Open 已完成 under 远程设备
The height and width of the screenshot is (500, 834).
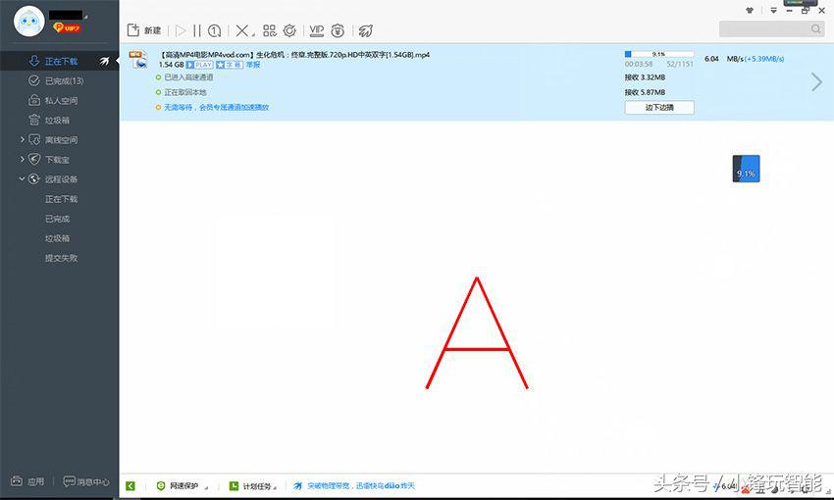coord(57,219)
